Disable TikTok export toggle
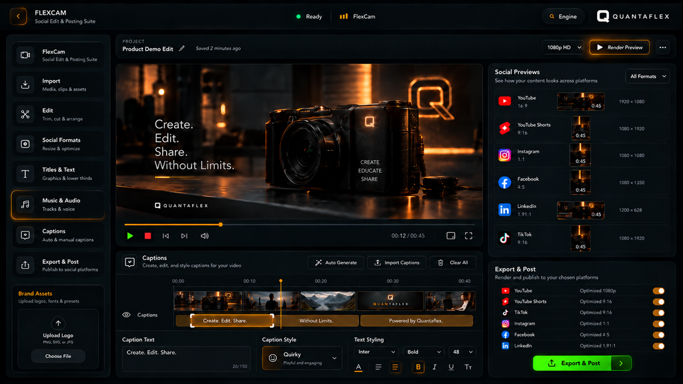The height and width of the screenshot is (384, 683). pyautogui.click(x=658, y=313)
